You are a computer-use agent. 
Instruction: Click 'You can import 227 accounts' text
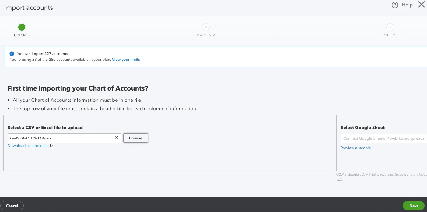[42, 54]
